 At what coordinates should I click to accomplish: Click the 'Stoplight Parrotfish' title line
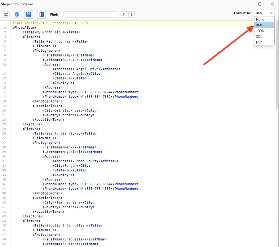tap(68, 226)
